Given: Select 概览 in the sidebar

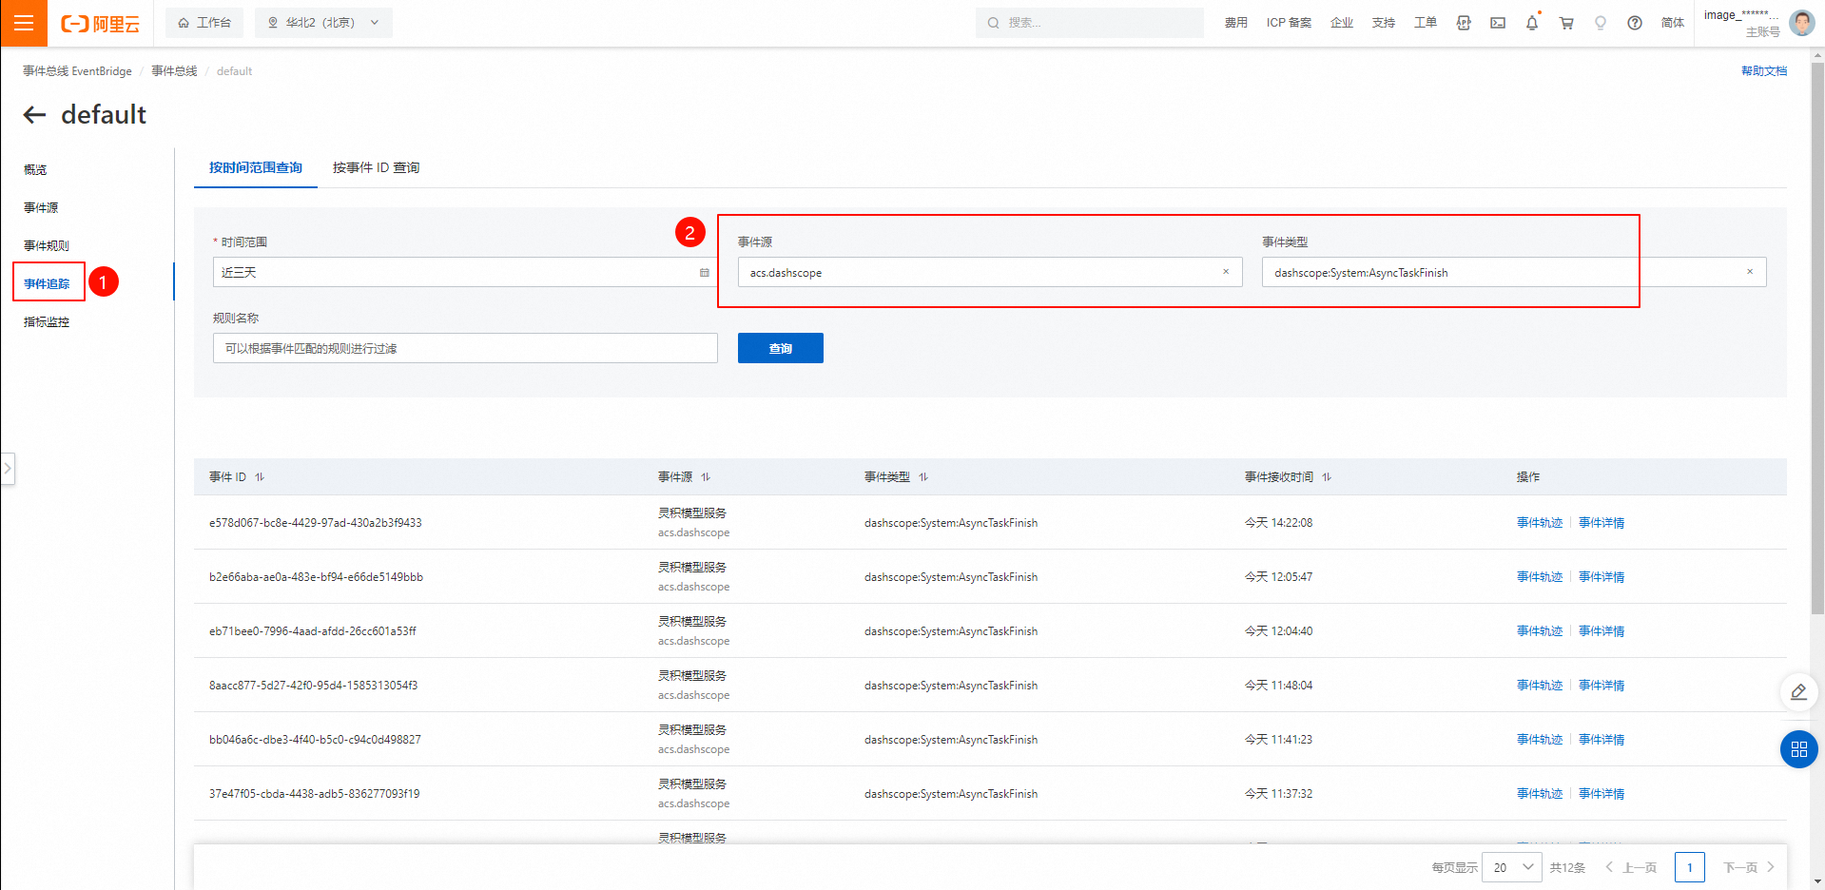Looking at the screenshot, I should (x=35, y=169).
